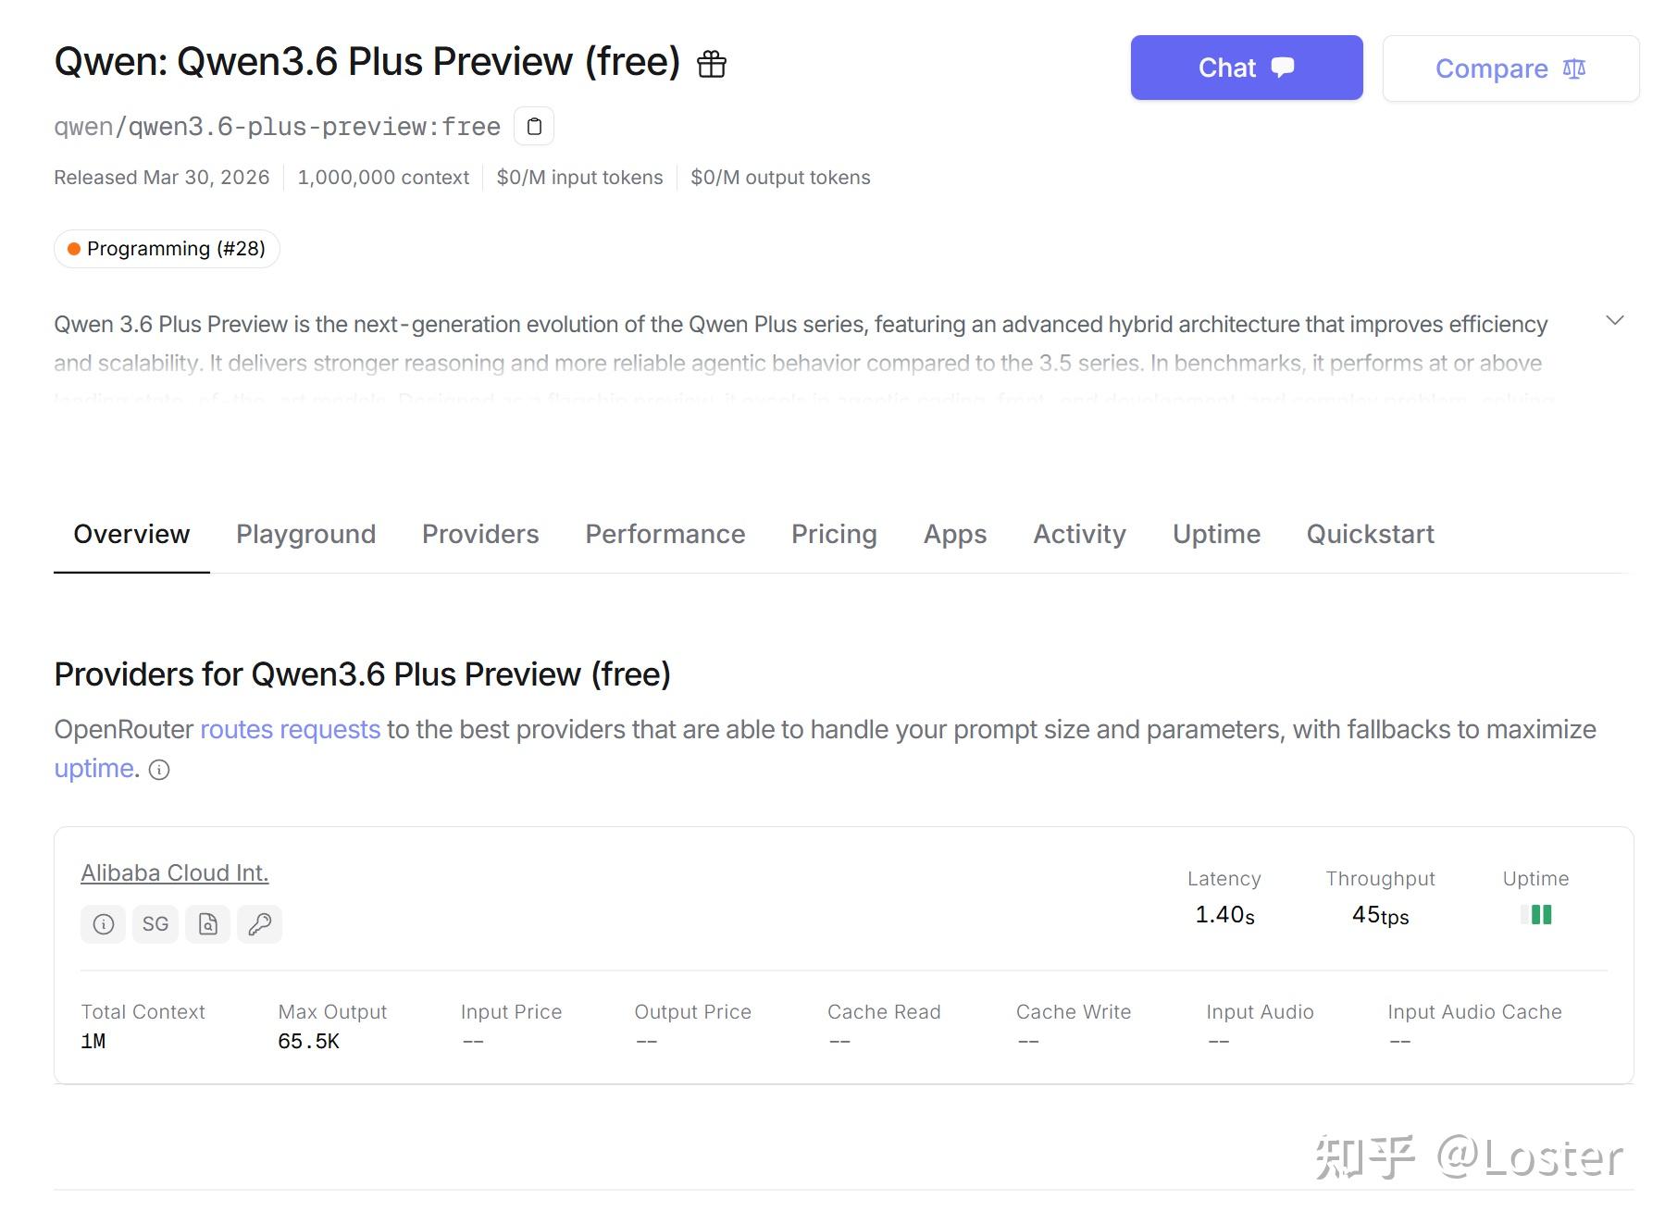Viewport: 1665px width, 1224px height.
Task: Click the gift icon beside model title
Action: [711, 64]
